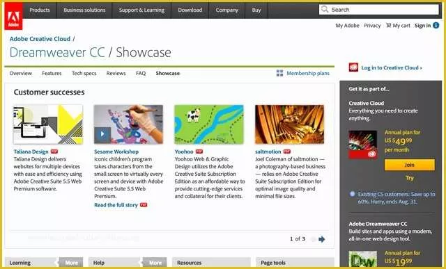Follow the Adobe Creative Cloud breadcrumb
The width and height of the screenshot is (446, 269).
coord(40,39)
